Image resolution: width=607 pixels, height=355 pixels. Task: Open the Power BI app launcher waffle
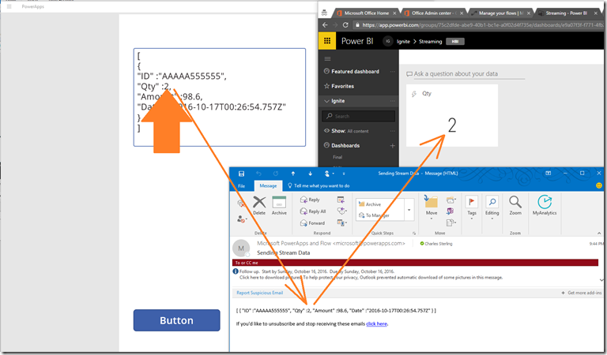[327, 41]
